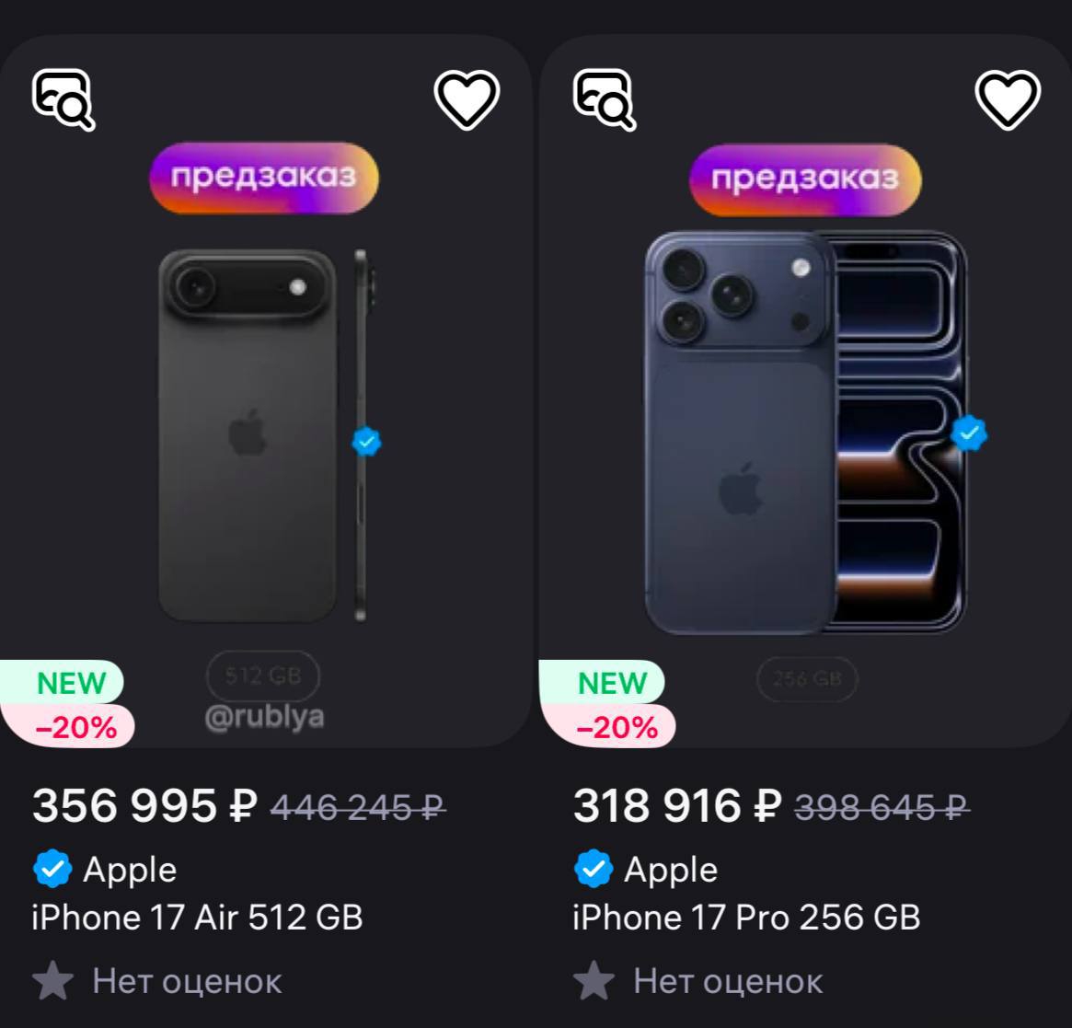Screen dimensions: 1072x1028
Task: Select the 512 GB storage chip
Action: 263,676
